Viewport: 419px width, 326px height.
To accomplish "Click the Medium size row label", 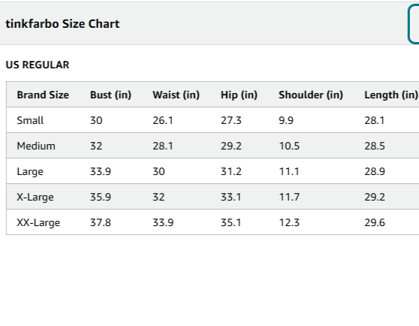I will tap(36, 146).
